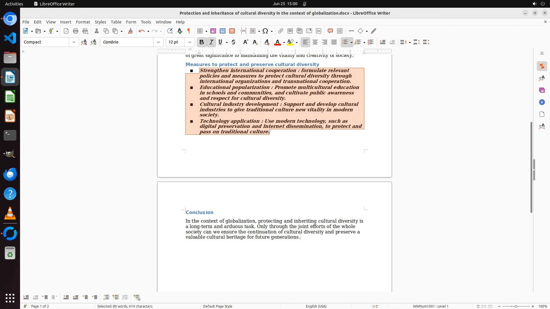The height and width of the screenshot is (309, 550).
Task: Open the Format menu
Action: tap(83, 22)
